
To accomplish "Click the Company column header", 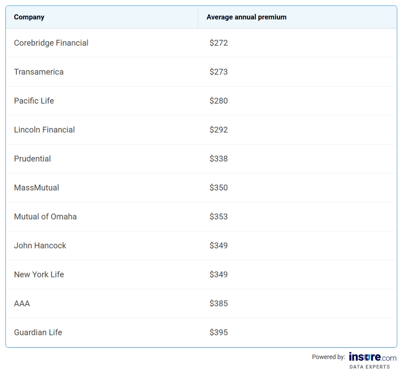I will [x=29, y=17].
